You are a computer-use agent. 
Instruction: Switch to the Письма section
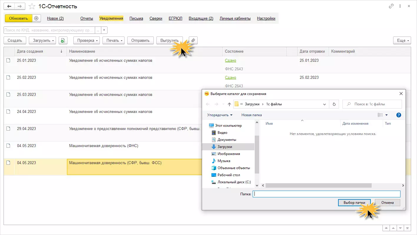pos(136,18)
